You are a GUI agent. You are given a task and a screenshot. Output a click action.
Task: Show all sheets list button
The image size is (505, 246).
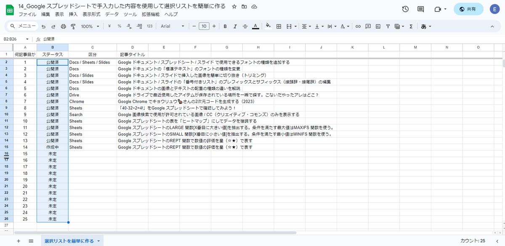pos(31,241)
